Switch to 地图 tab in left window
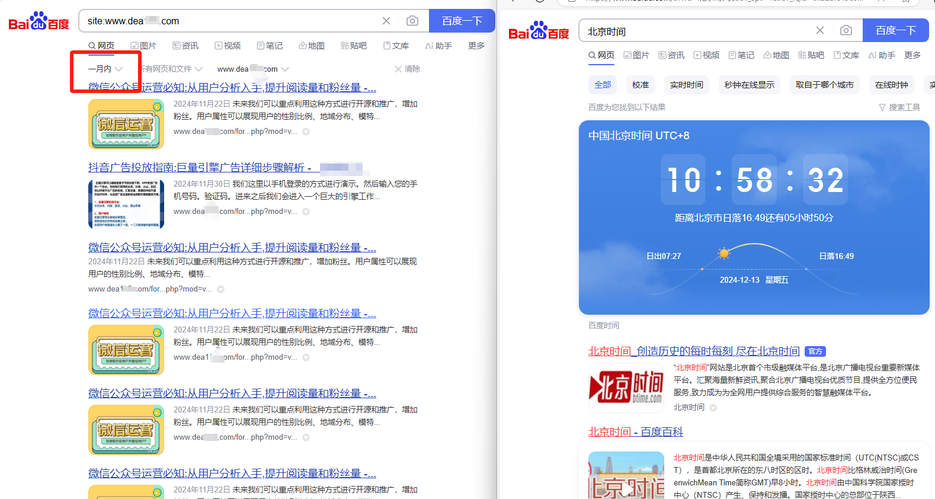The height and width of the screenshot is (499, 935). coord(312,46)
